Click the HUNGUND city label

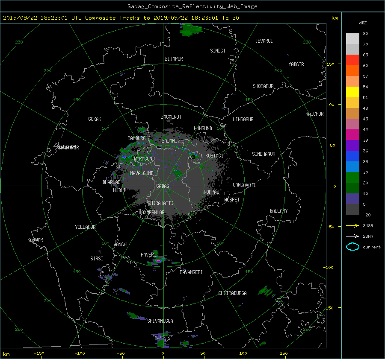tap(203, 128)
